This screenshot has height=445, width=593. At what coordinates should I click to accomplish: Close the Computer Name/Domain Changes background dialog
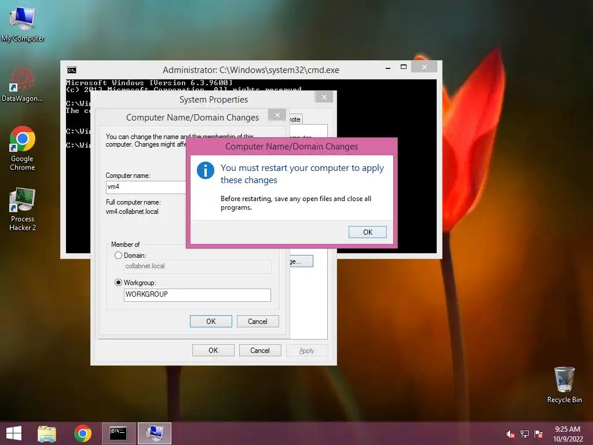[277, 115]
